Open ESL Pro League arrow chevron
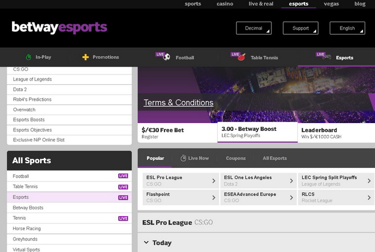 click(x=214, y=181)
